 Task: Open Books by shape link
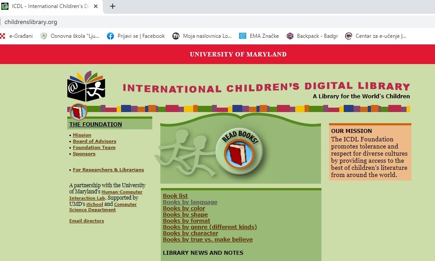(x=185, y=215)
